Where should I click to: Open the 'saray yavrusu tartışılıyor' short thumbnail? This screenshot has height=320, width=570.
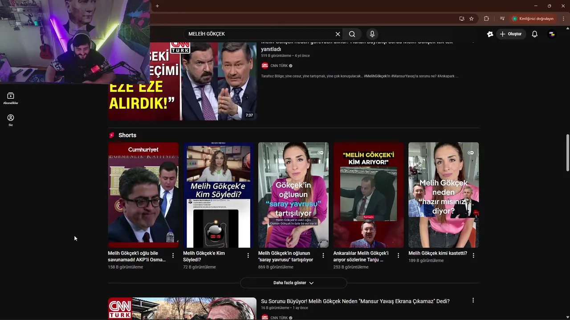[x=293, y=195]
